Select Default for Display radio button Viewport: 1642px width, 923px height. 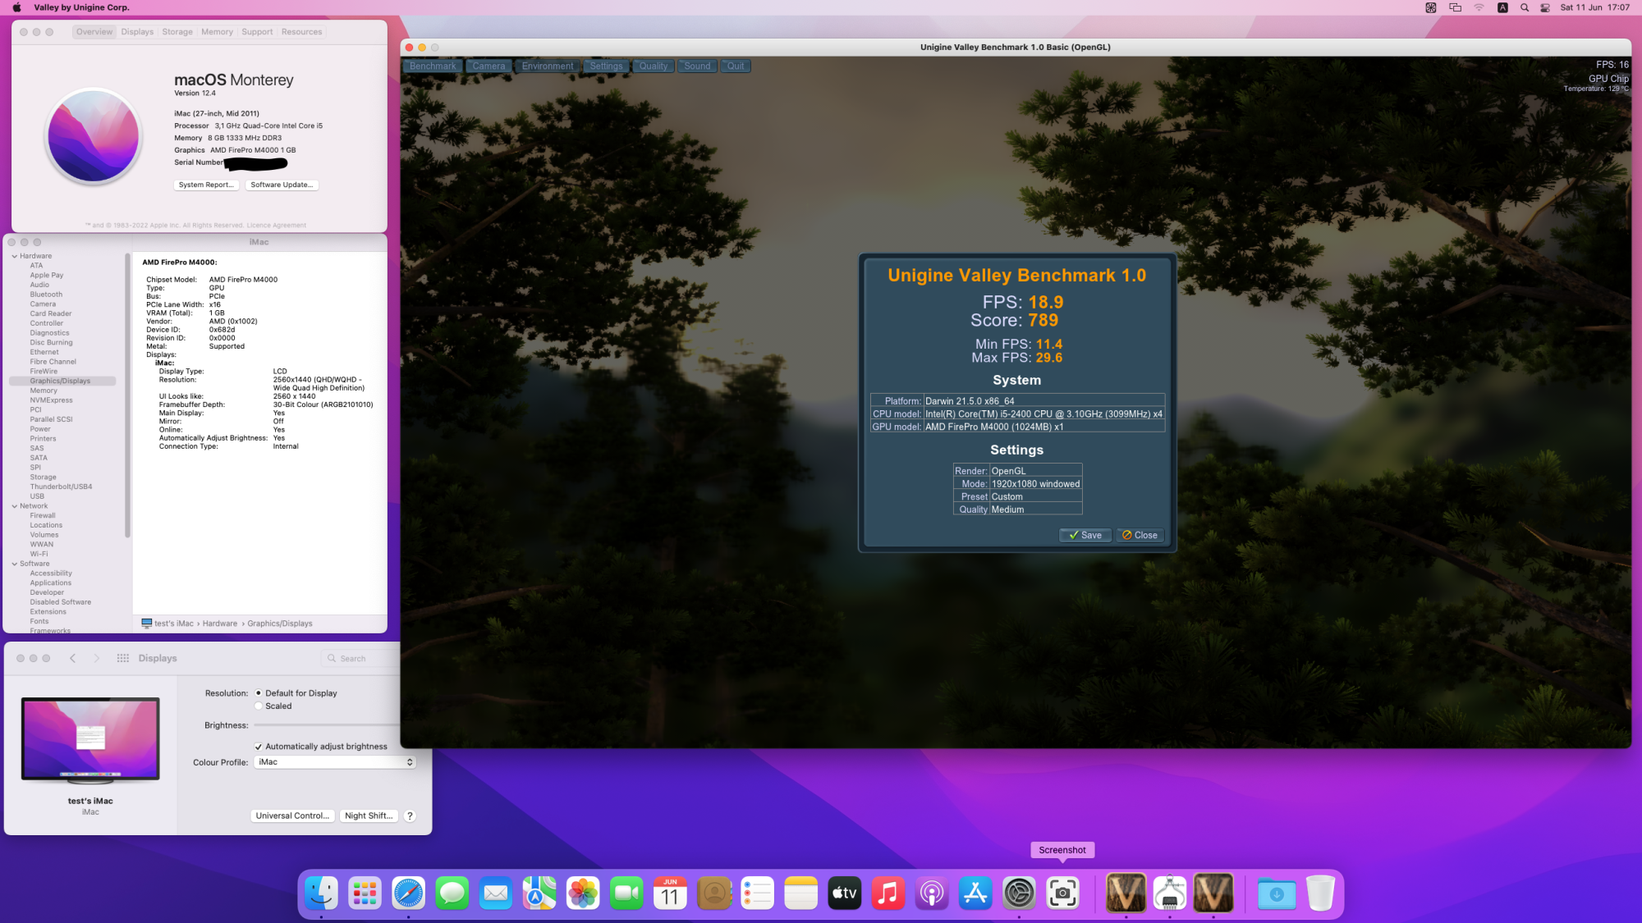pos(259,693)
